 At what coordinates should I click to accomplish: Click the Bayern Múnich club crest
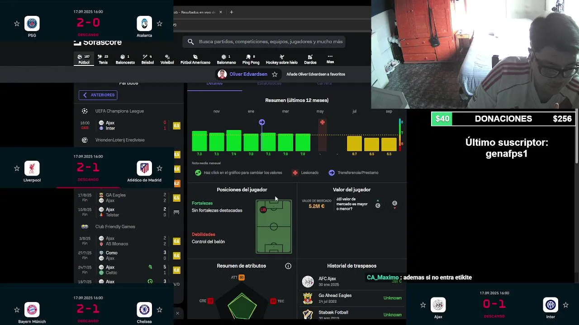click(x=32, y=310)
